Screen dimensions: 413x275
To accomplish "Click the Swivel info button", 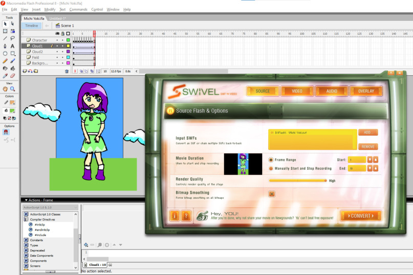I will pos(175,216).
